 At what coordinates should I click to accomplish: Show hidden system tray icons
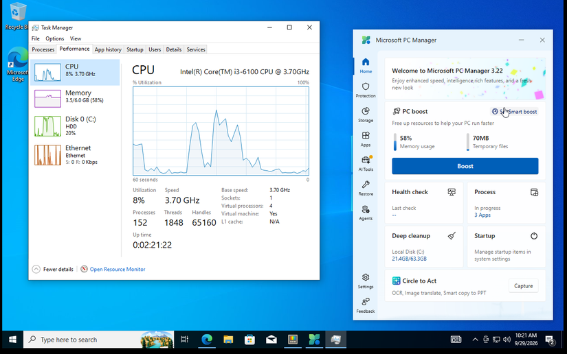[x=475, y=340]
